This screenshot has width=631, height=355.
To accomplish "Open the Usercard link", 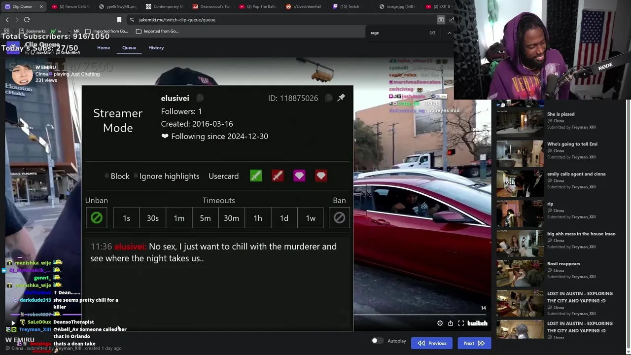I will point(223,176).
